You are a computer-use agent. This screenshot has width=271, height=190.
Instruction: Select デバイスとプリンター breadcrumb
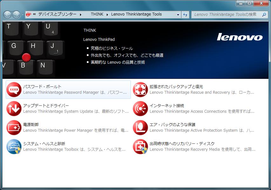(58, 14)
